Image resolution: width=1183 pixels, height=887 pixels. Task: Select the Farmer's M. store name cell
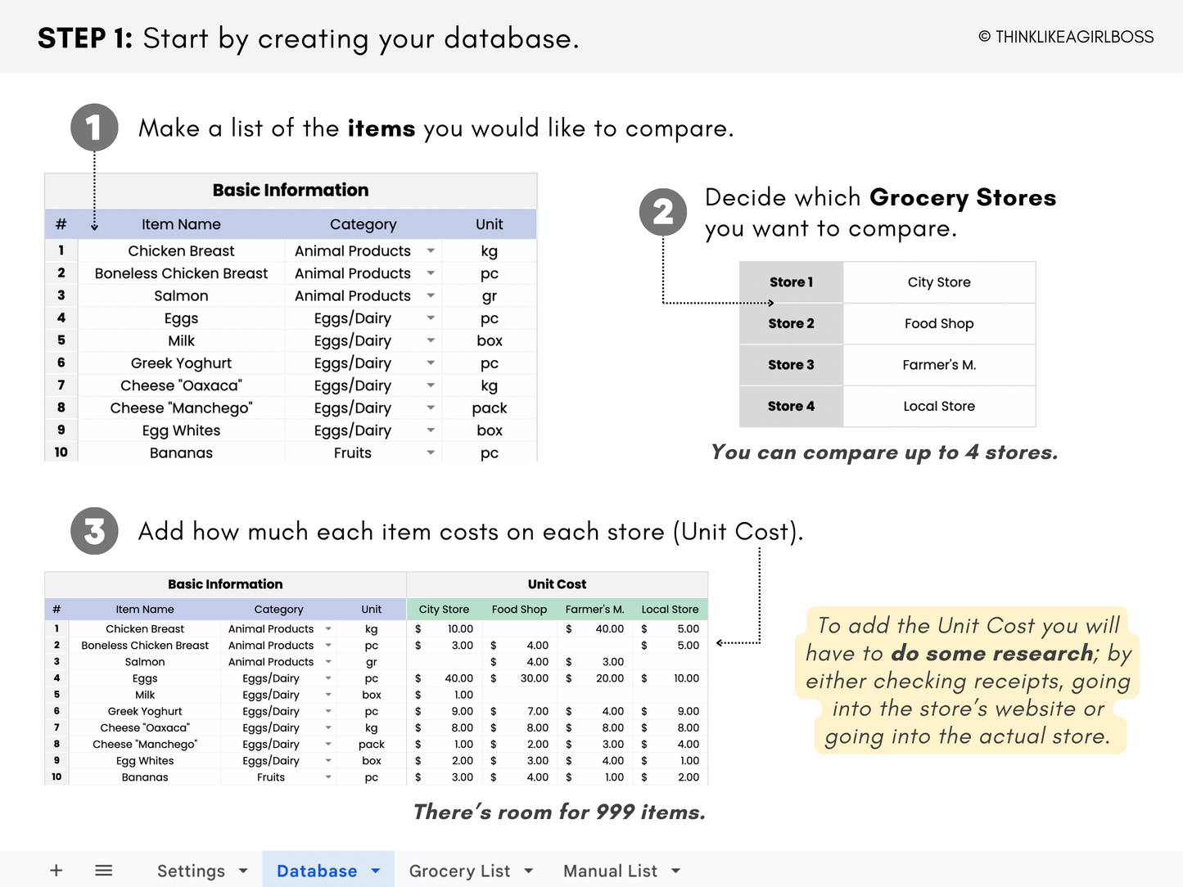coord(939,365)
